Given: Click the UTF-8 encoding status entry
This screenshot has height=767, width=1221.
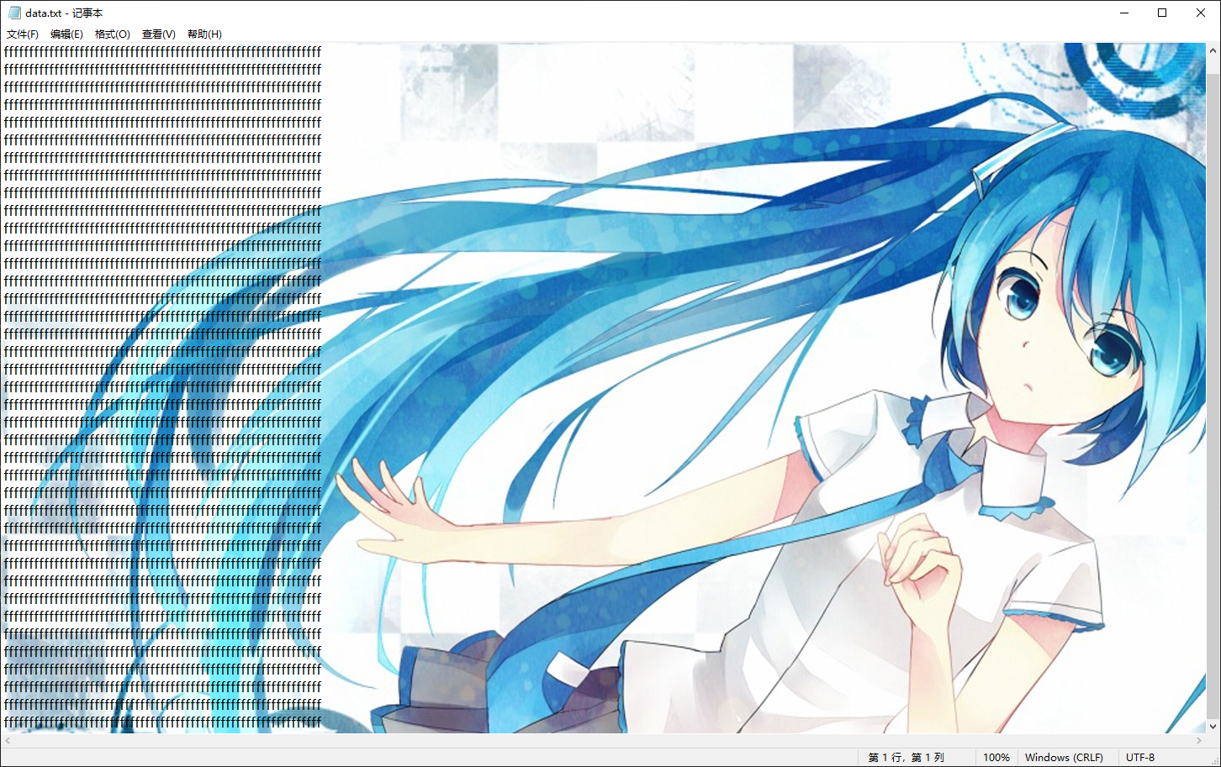Looking at the screenshot, I should click(1140, 758).
